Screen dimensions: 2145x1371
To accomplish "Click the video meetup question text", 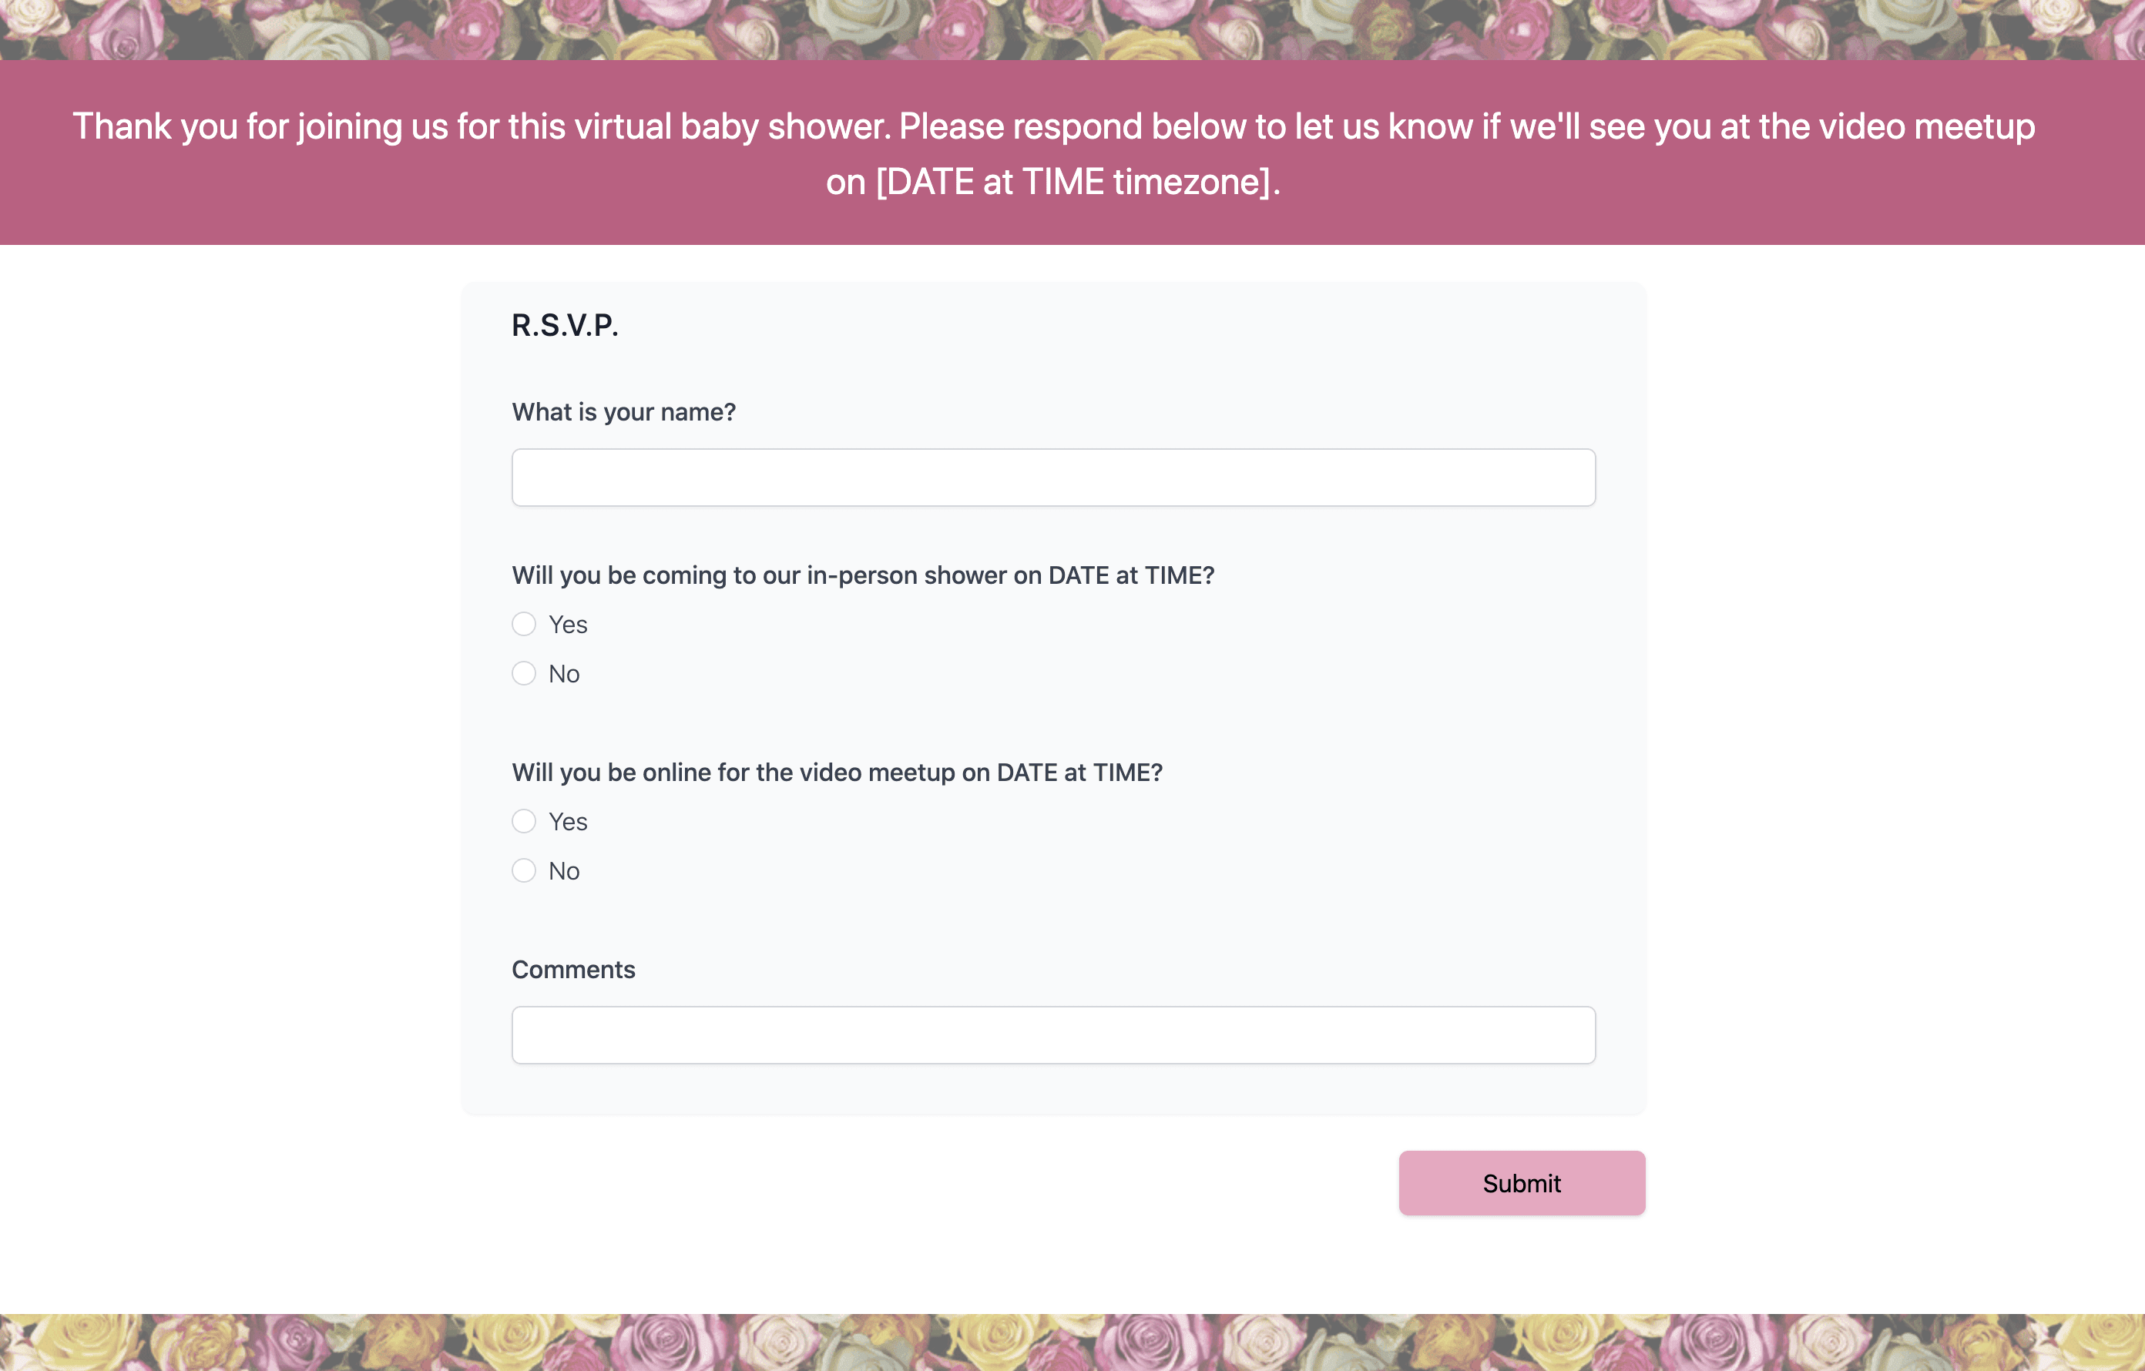I will pos(837,772).
